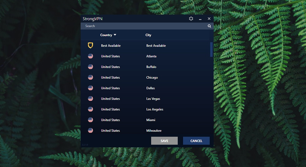Choose the Chicago server
306x167 pixels.
pos(152,78)
